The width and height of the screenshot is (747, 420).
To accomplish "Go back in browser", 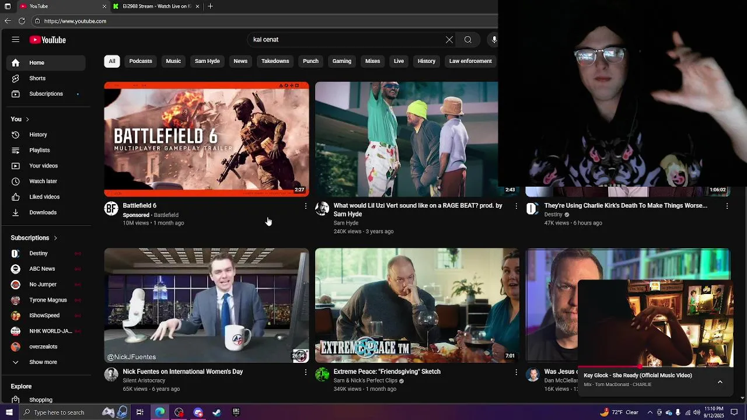I will (8, 21).
